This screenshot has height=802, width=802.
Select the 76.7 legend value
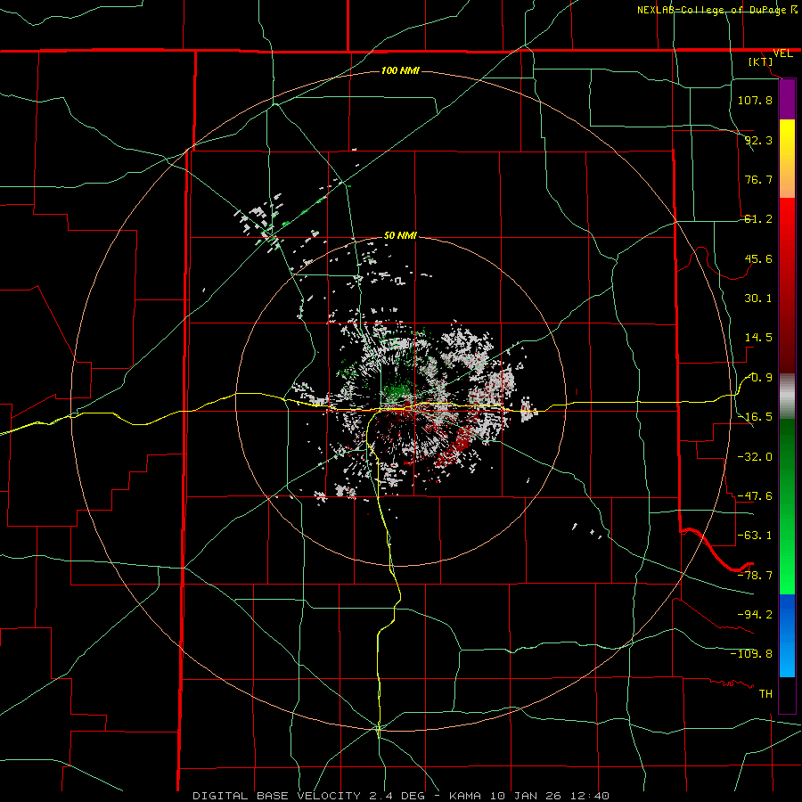click(758, 179)
